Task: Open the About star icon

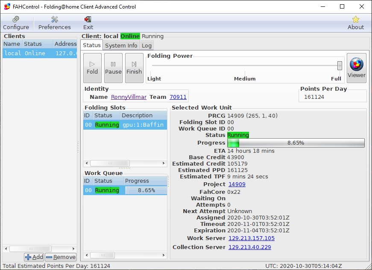Action: click(355, 23)
